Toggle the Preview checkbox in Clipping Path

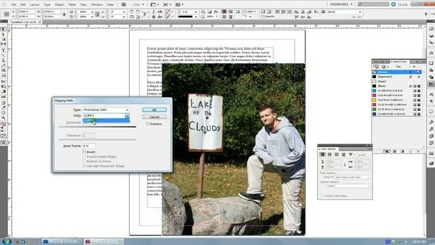click(148, 124)
